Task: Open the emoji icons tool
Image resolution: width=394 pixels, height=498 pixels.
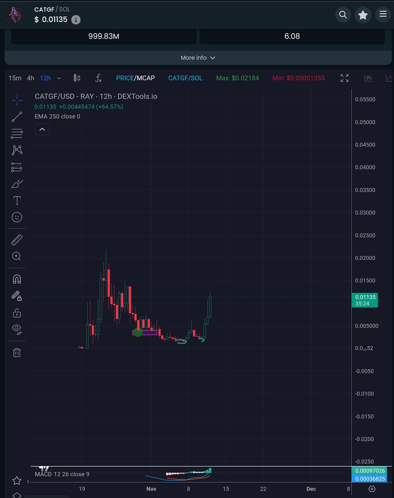Action: tap(17, 217)
